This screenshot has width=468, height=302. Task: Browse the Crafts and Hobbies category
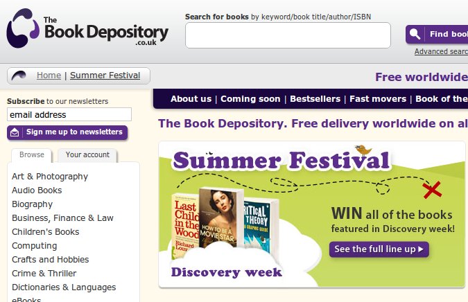point(50,259)
